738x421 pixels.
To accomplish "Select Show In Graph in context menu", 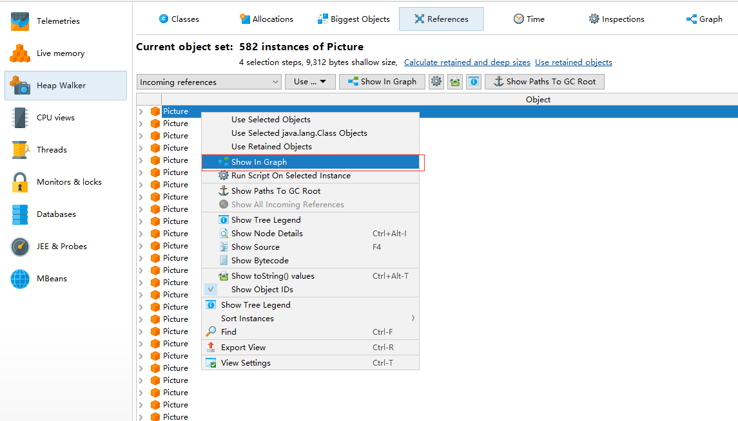I will (310, 162).
